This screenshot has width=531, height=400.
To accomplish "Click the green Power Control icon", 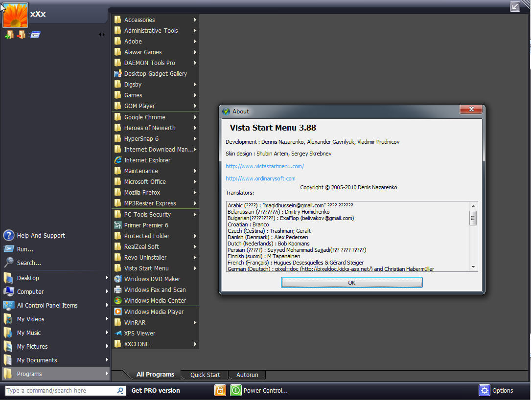I will coord(236,390).
